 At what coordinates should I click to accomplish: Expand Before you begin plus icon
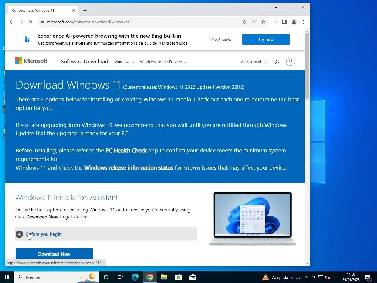click(x=19, y=234)
